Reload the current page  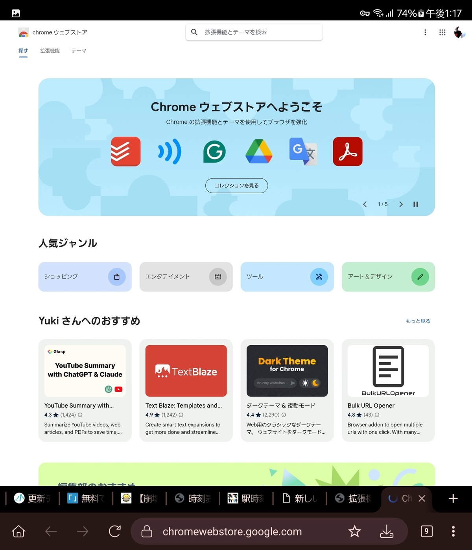pos(114,531)
